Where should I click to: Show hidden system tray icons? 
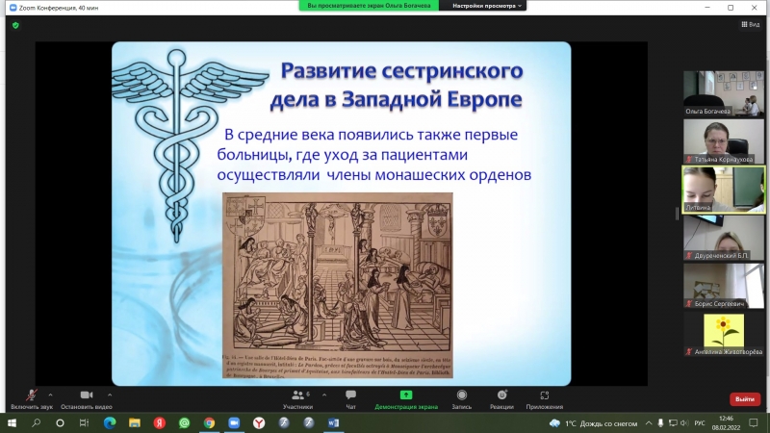click(649, 423)
